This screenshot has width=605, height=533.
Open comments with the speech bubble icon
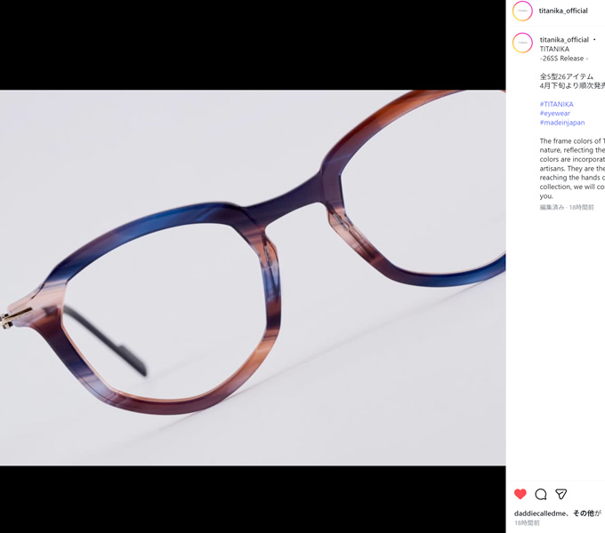(541, 494)
